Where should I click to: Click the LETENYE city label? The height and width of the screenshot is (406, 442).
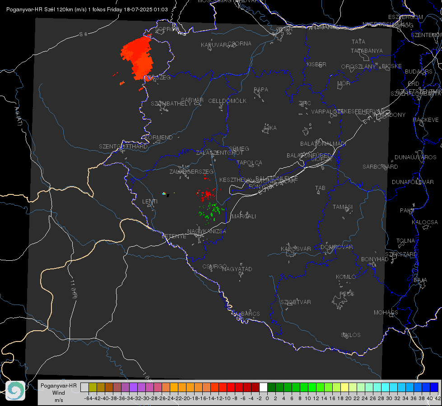click(174, 236)
